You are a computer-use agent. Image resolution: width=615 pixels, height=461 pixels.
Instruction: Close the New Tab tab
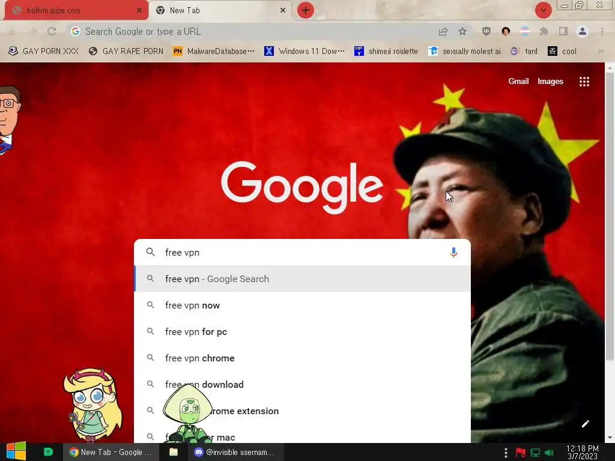283,11
